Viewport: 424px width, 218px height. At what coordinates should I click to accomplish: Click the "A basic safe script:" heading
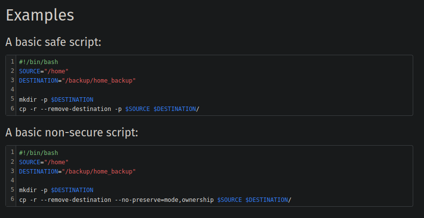(53, 42)
